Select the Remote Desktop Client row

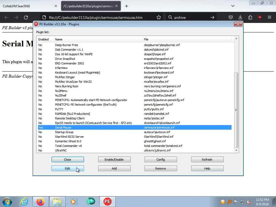[135, 118]
